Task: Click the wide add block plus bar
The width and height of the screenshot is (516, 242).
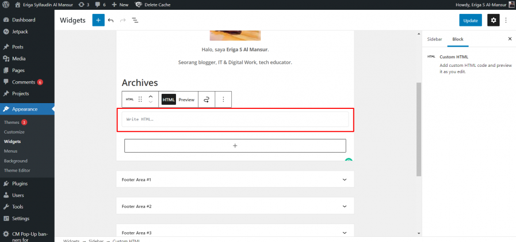Action: click(235, 146)
